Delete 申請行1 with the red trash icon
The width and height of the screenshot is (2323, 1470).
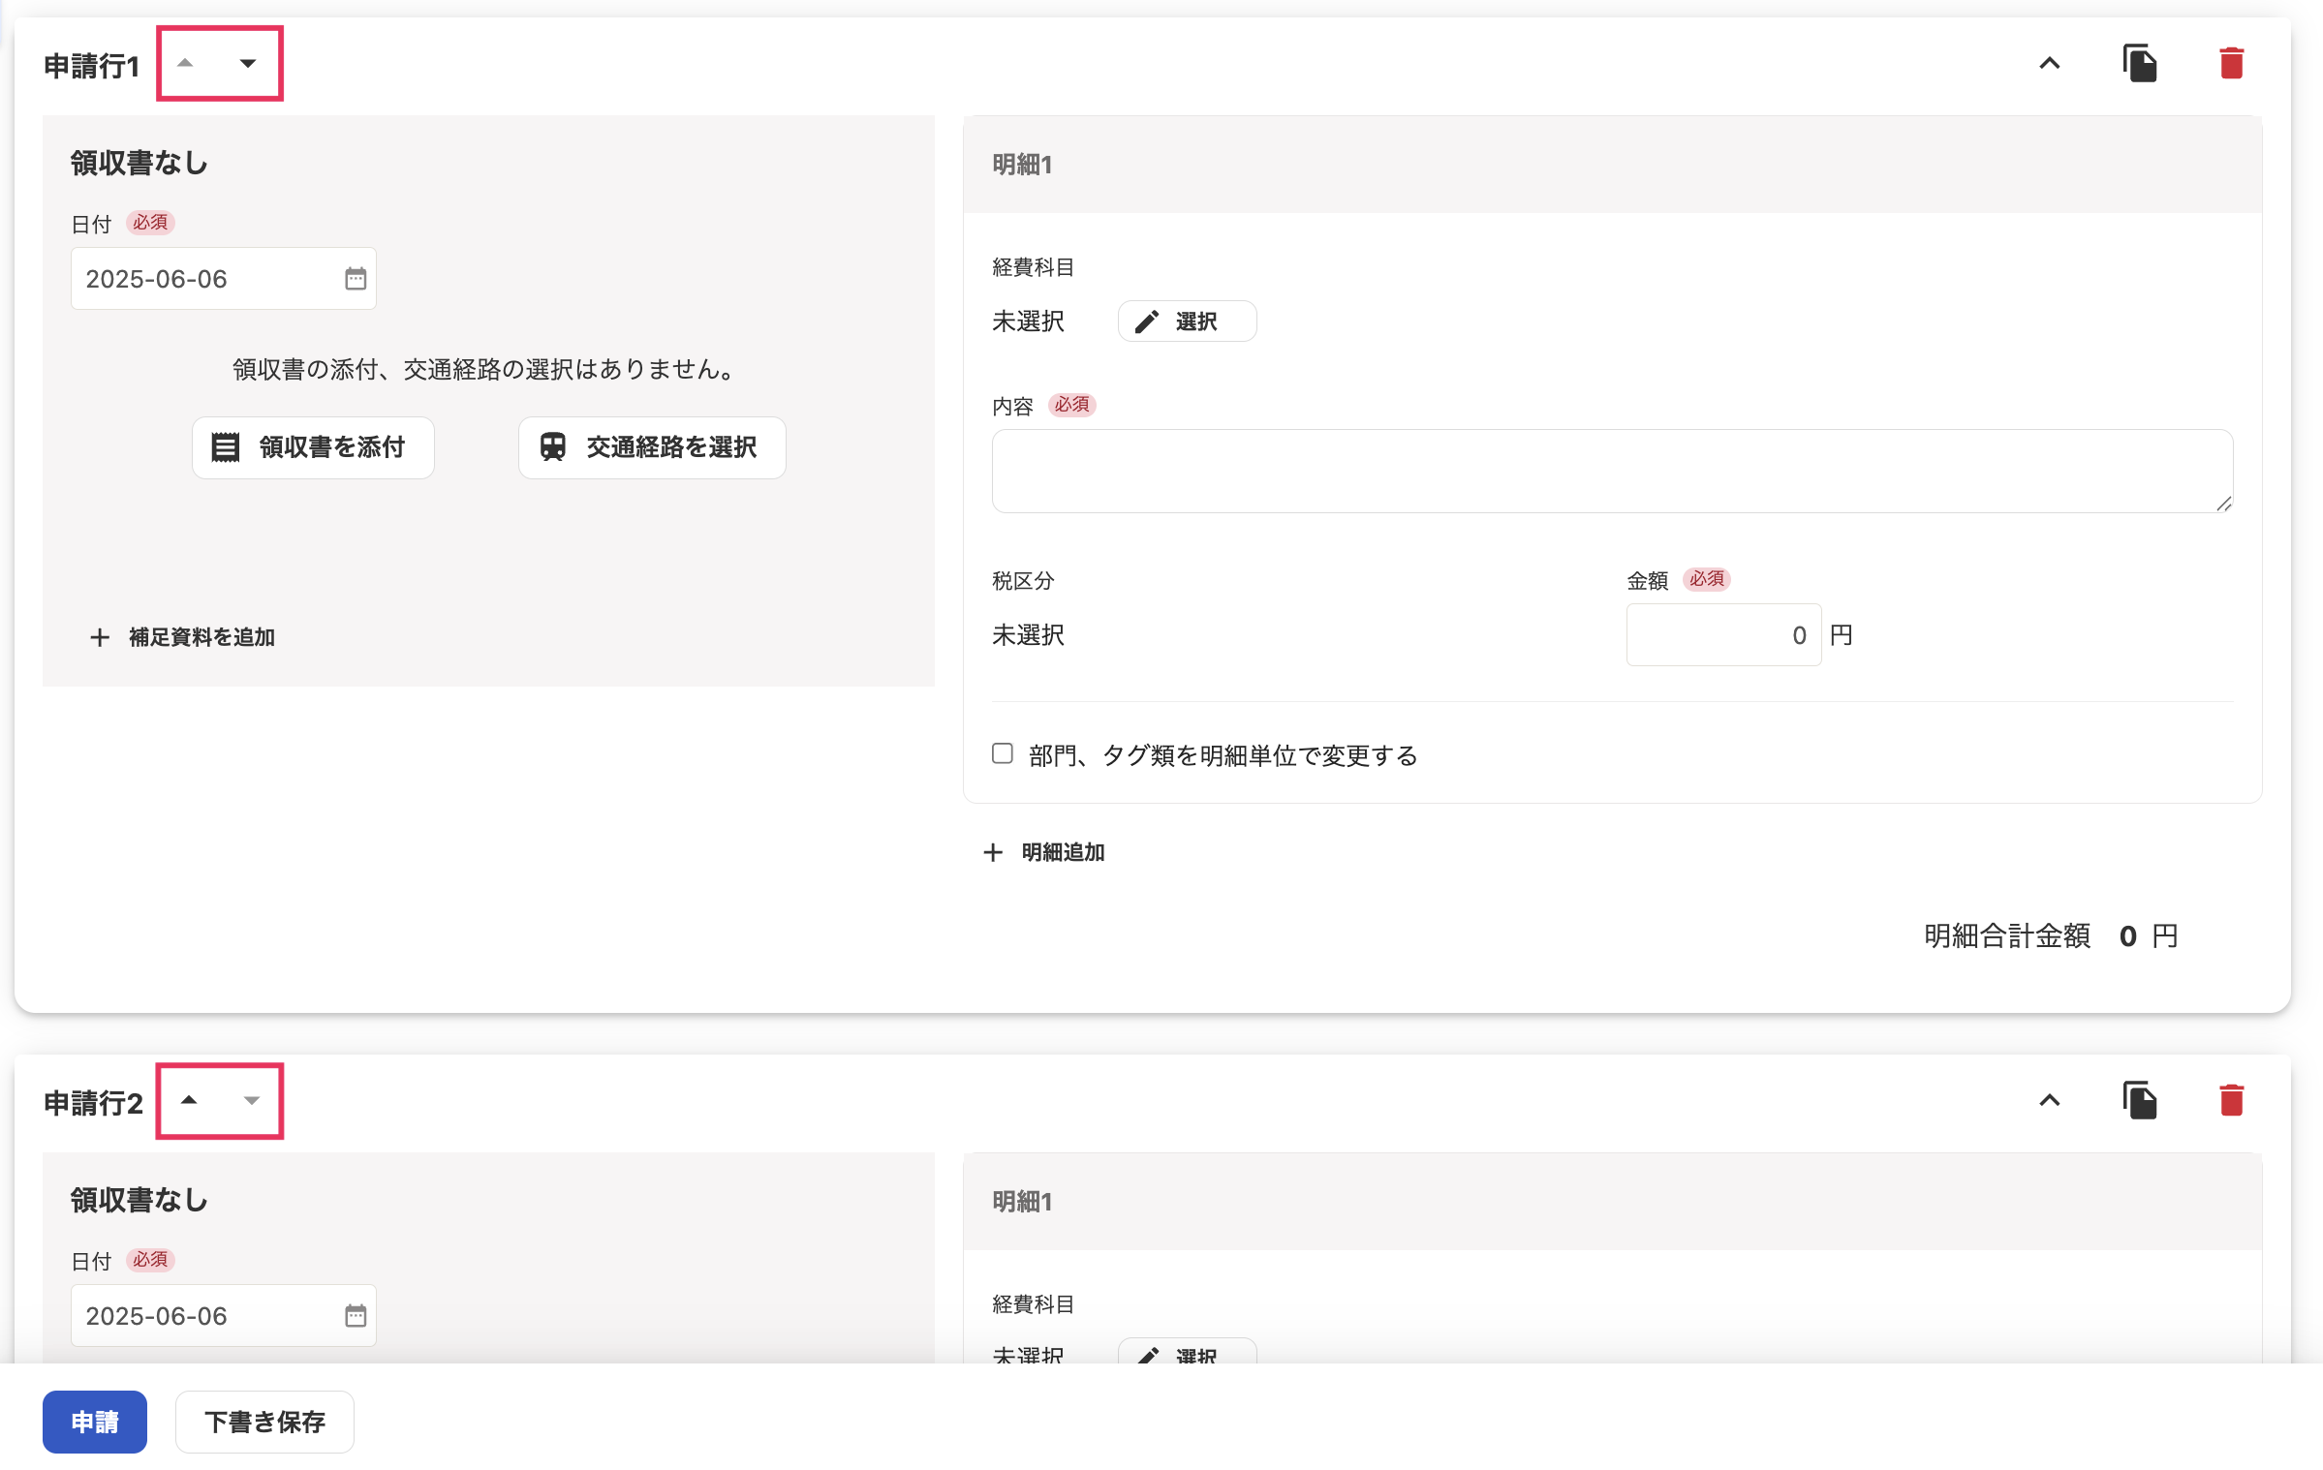pyautogui.click(x=2232, y=63)
